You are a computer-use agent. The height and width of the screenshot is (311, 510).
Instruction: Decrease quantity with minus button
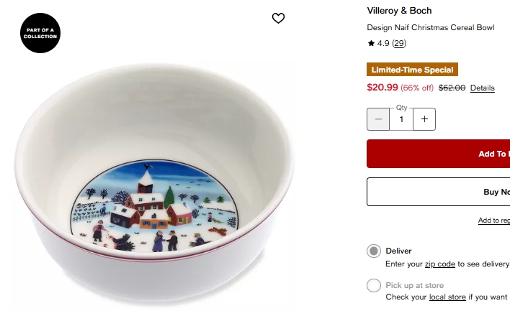(x=379, y=119)
